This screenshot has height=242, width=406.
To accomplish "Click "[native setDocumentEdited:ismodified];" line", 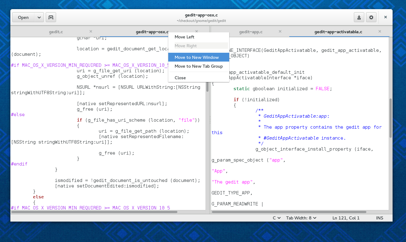I will click(x=107, y=186).
